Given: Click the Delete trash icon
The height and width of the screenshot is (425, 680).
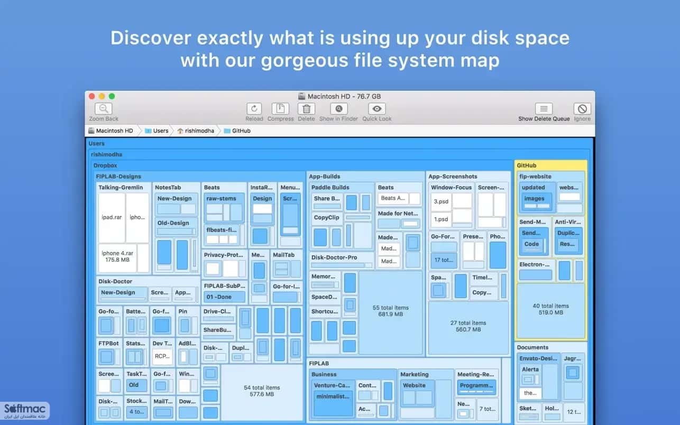Looking at the screenshot, I should [x=306, y=109].
